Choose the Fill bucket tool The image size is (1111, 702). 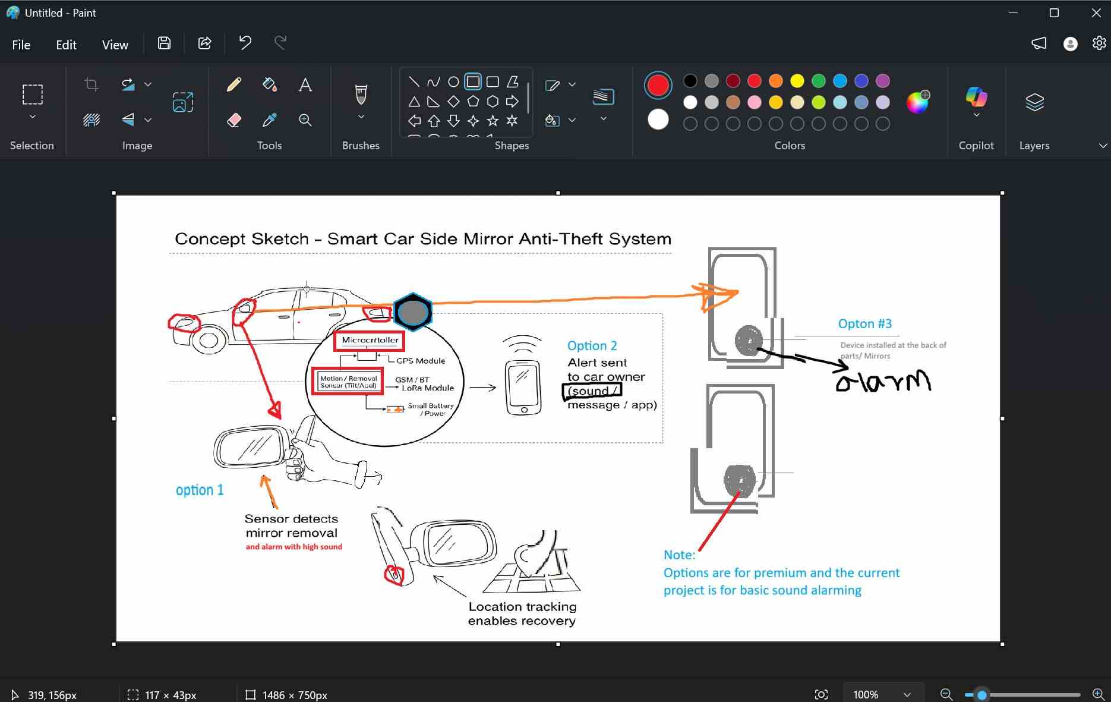(270, 84)
